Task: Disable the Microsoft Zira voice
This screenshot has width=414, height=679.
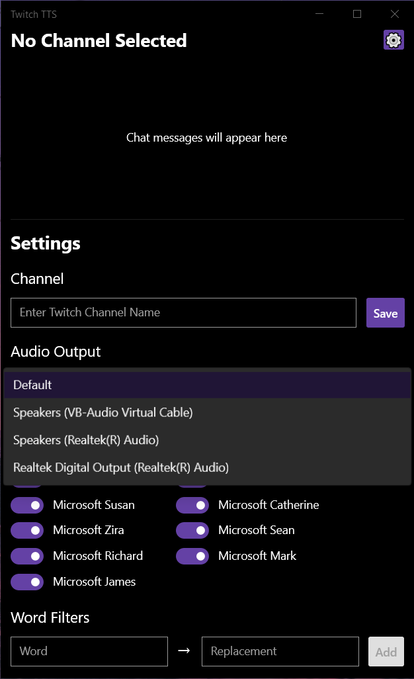Action: (27, 530)
